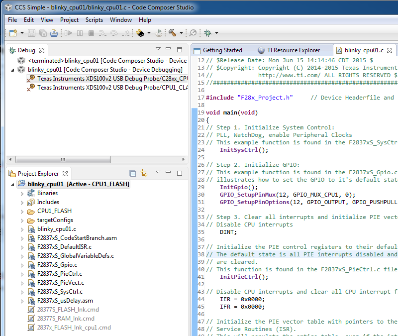Click the Resume debug icon
This screenshot has height=336, width=398.
click(68, 33)
